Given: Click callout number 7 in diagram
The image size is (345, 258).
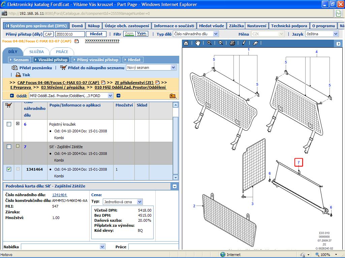Looking at the screenshot, I should point(299,163).
